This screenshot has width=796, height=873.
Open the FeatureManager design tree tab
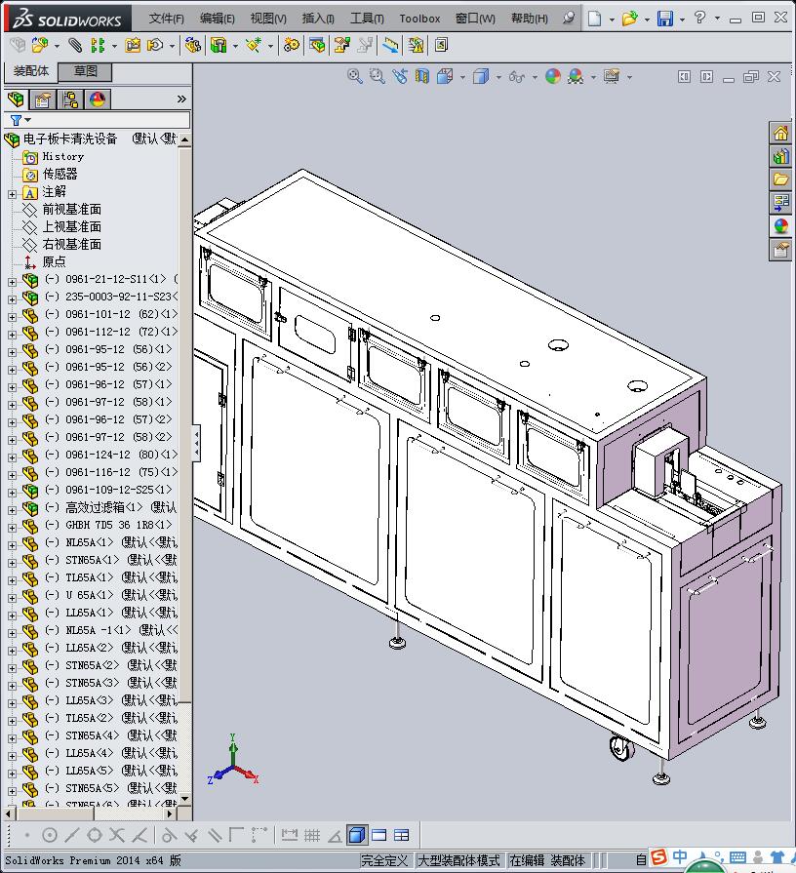[x=17, y=99]
